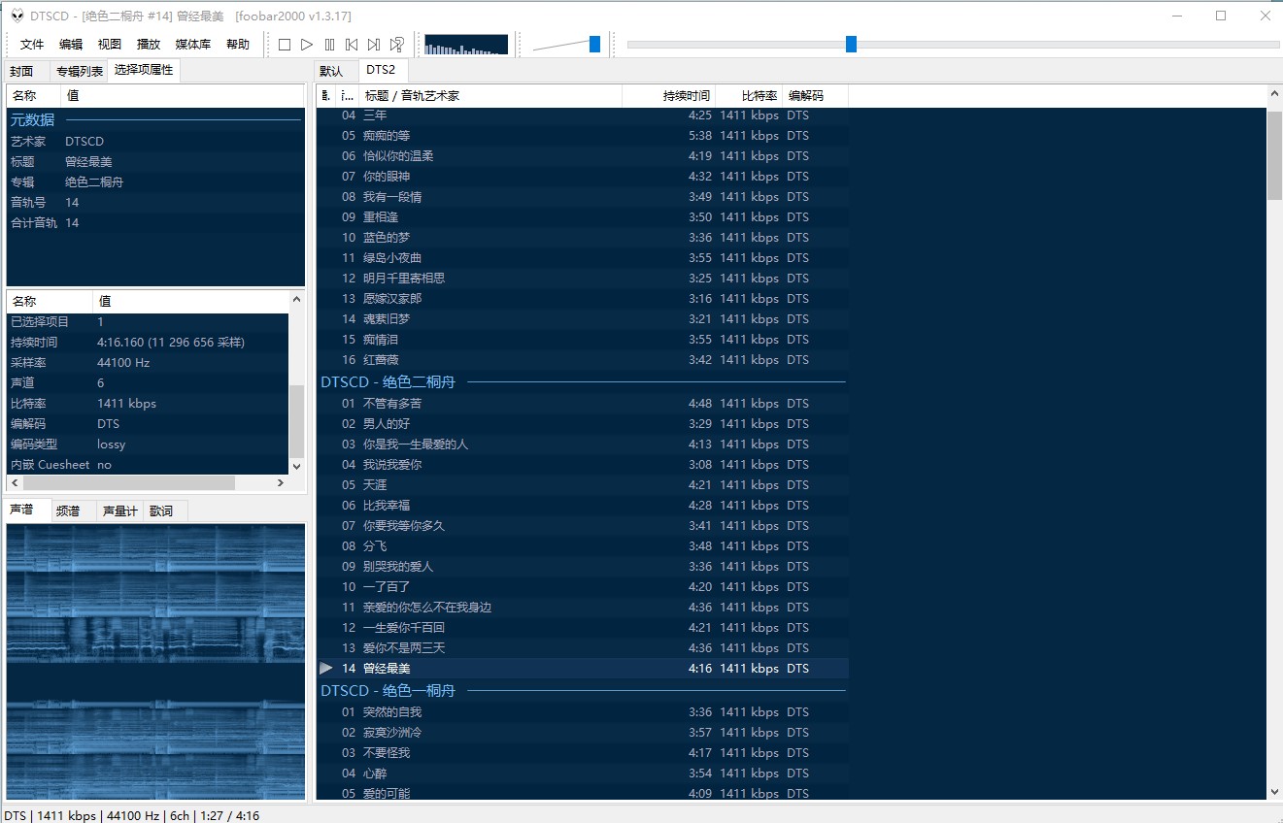Sort playlist by 标题 / 音轨艺术家 column header
This screenshot has width=1283, height=823.
click(x=490, y=96)
